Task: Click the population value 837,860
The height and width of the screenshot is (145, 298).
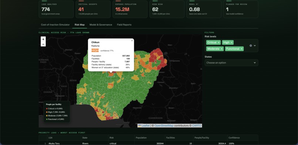Action: pyautogui.click(x=126, y=56)
